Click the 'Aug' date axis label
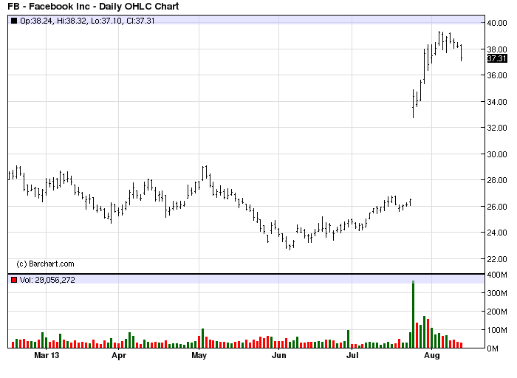The image size is (517, 378). pos(432,356)
